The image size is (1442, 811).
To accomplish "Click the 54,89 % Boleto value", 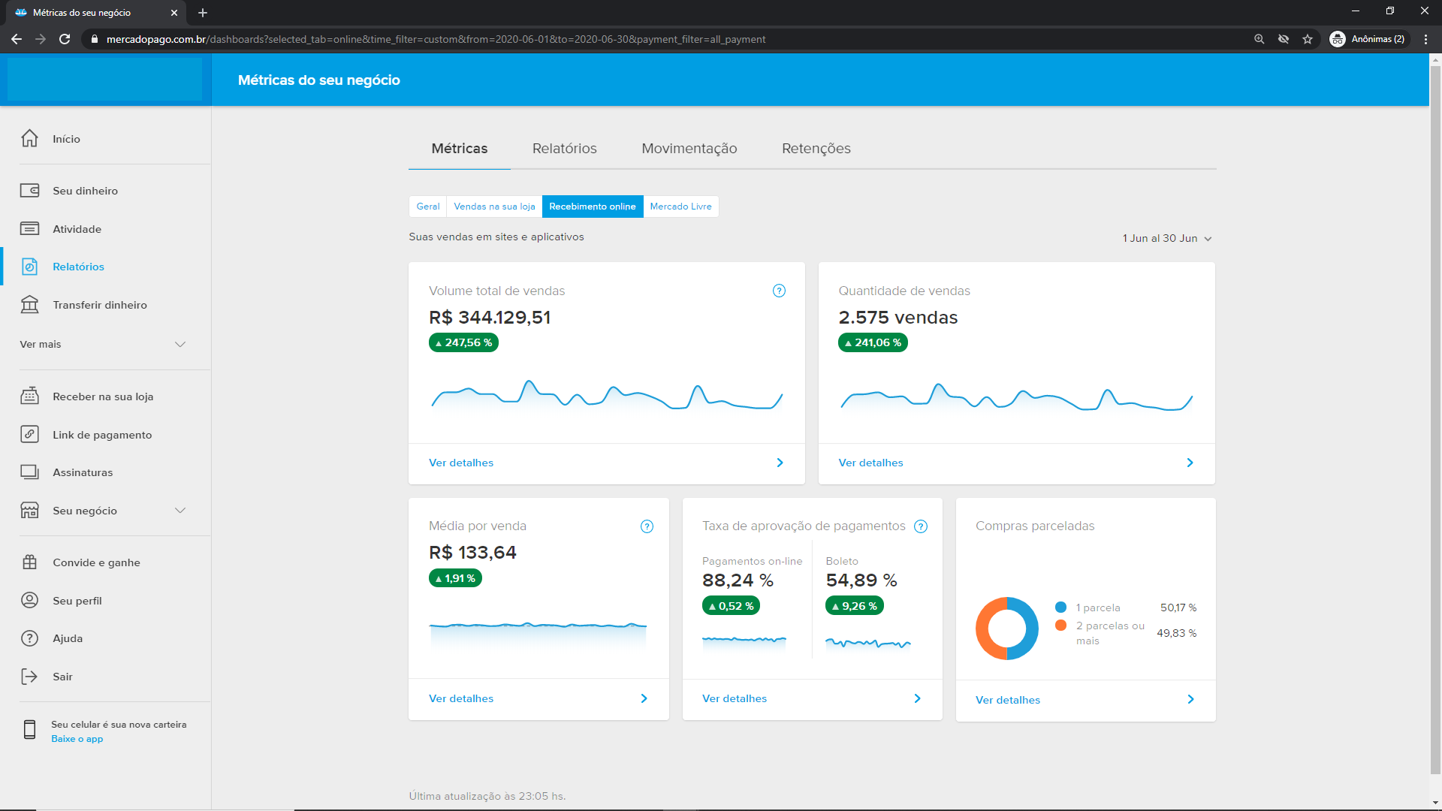I will pos(861,580).
